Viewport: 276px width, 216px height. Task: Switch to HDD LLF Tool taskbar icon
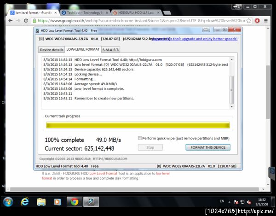point(91,202)
